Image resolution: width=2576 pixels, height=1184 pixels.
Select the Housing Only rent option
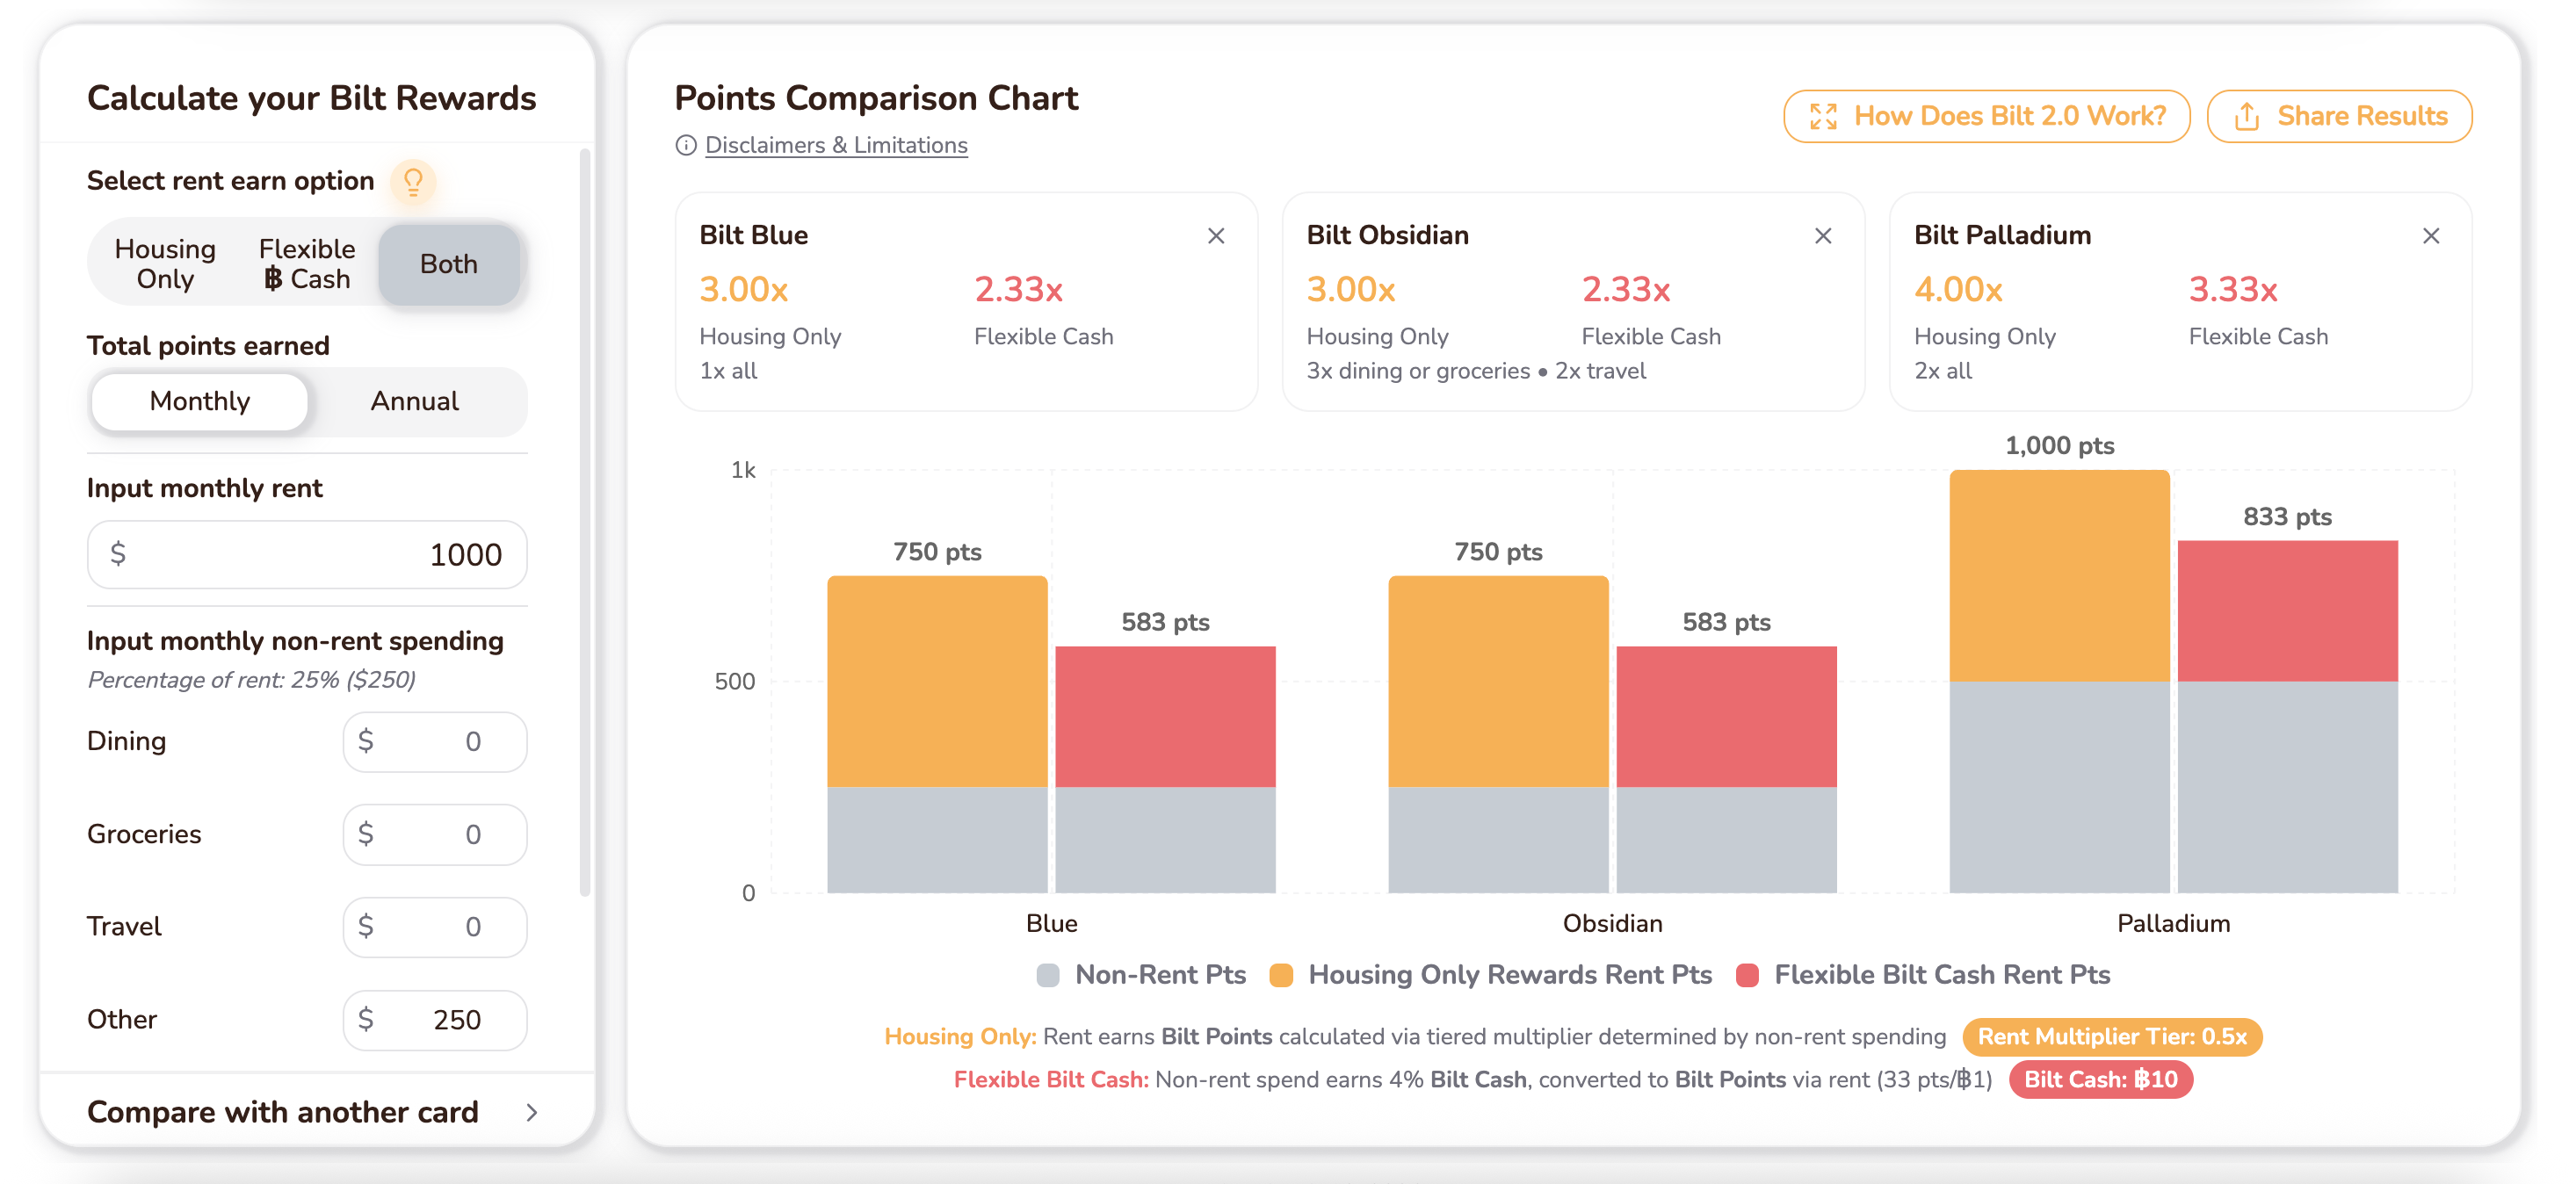click(x=165, y=264)
